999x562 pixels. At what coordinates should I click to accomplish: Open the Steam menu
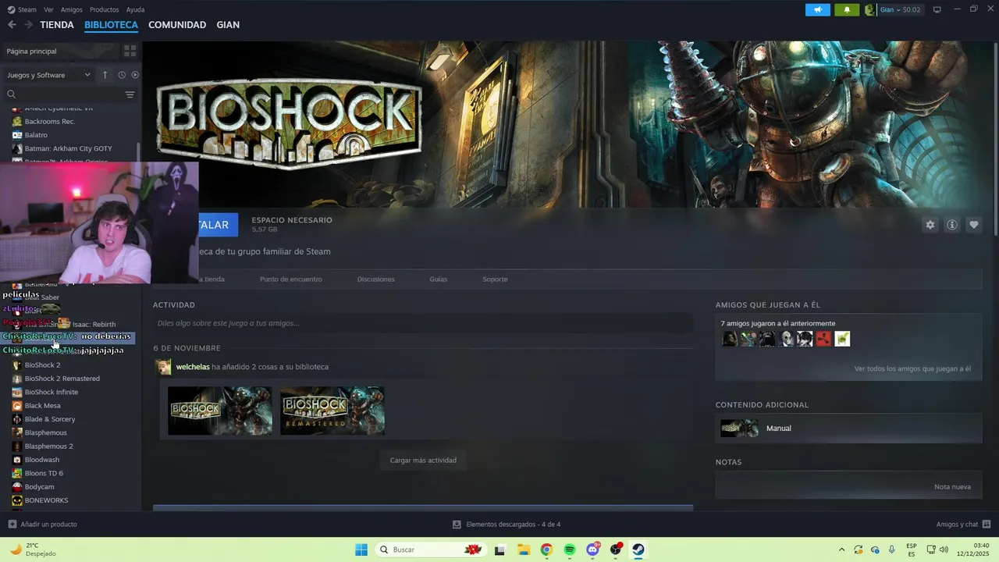click(x=22, y=9)
